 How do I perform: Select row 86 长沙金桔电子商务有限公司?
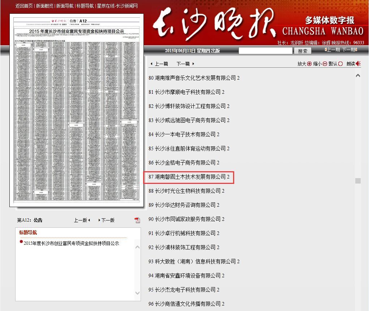184,163
